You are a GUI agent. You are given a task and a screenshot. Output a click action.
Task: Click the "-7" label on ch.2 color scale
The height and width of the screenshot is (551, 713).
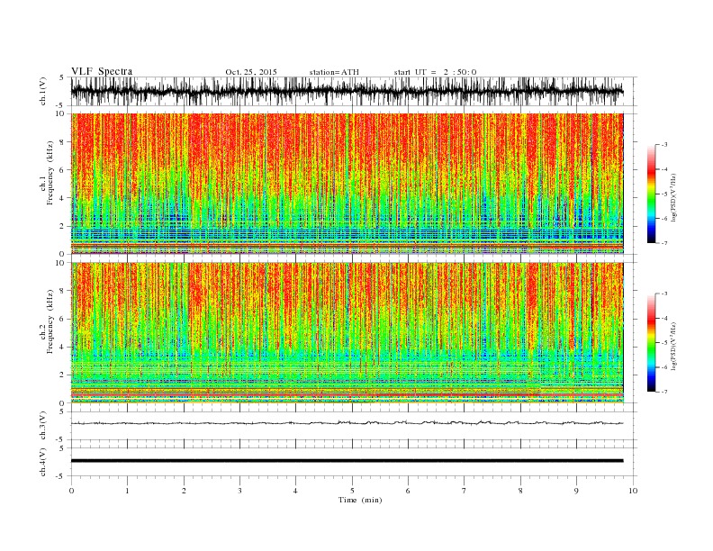point(663,392)
